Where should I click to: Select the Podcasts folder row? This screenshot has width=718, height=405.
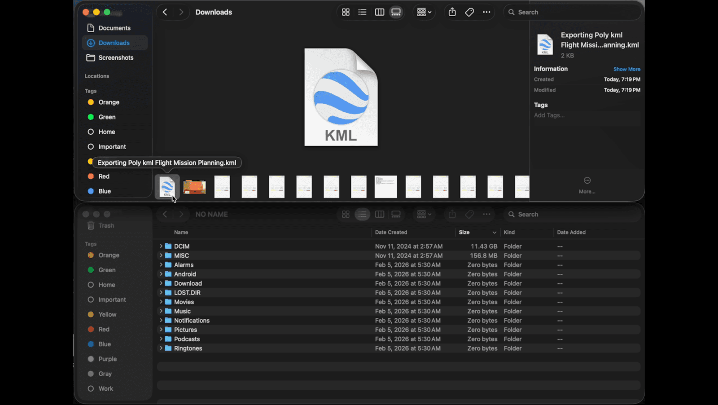pyautogui.click(x=398, y=339)
